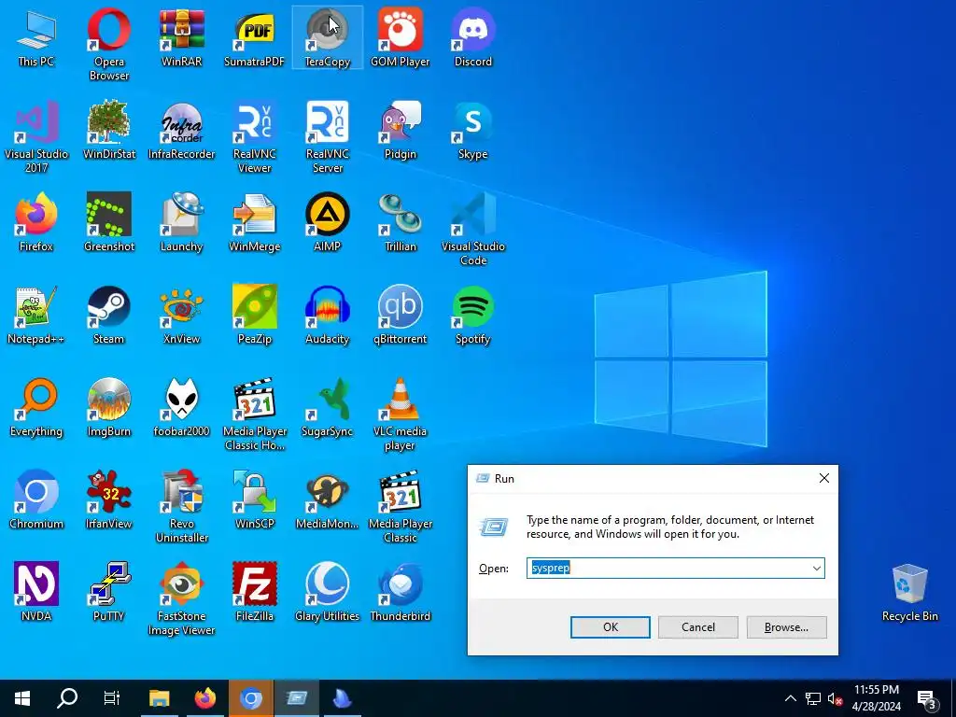Select the Pidgin desktop shortcut

click(x=400, y=131)
